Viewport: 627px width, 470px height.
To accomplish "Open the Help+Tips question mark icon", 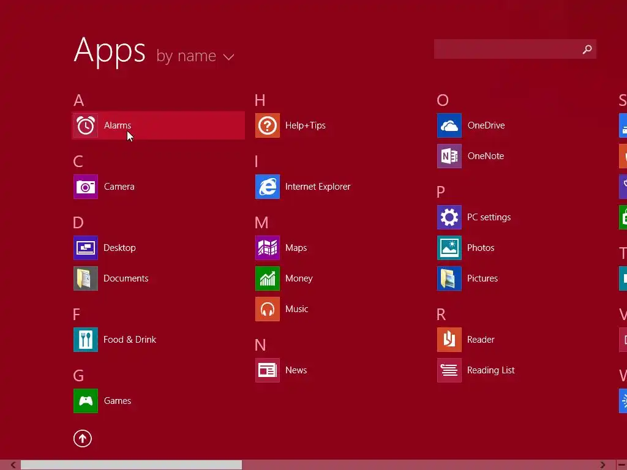I will tap(268, 125).
